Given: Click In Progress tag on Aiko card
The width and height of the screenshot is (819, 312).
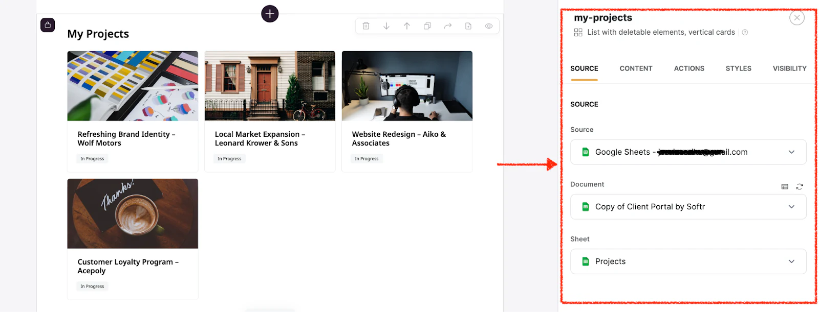Looking at the screenshot, I should click(x=367, y=159).
